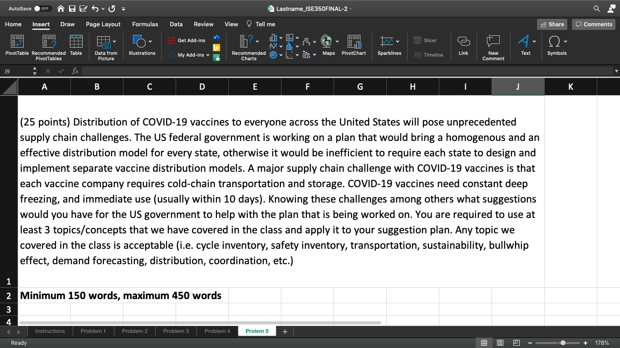Image resolution: width=620 pixels, height=348 pixels.
Task: Click the Save floppy disk icon
Action: [72, 9]
